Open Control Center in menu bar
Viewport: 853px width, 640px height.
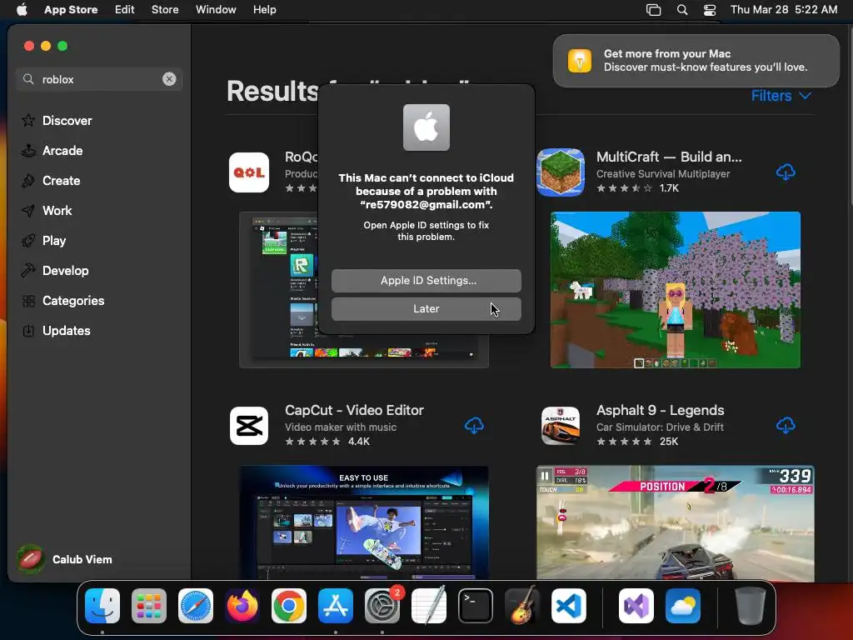710,9
